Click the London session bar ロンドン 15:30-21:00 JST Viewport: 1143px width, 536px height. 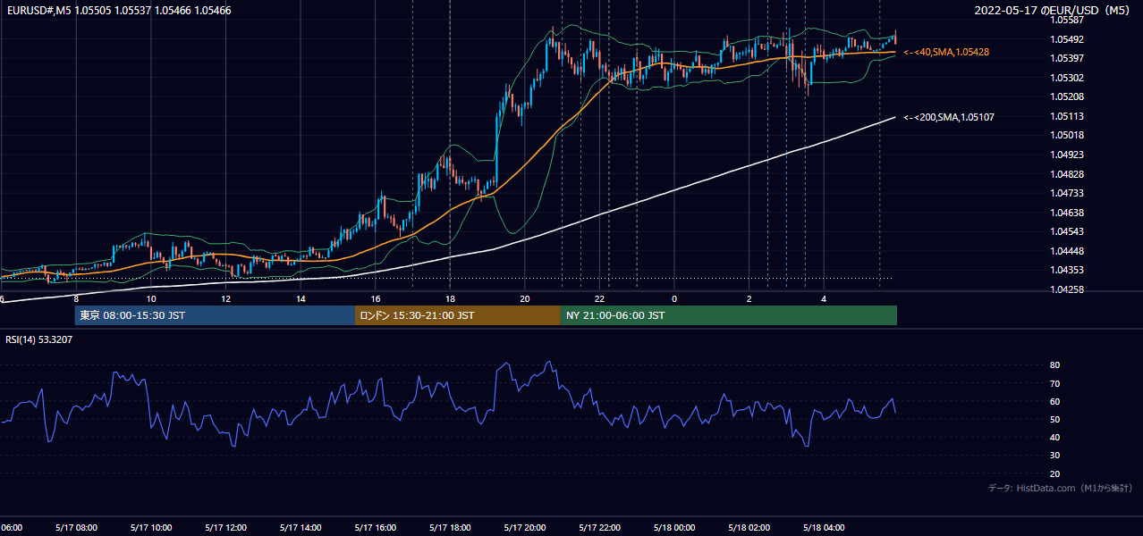tap(458, 315)
